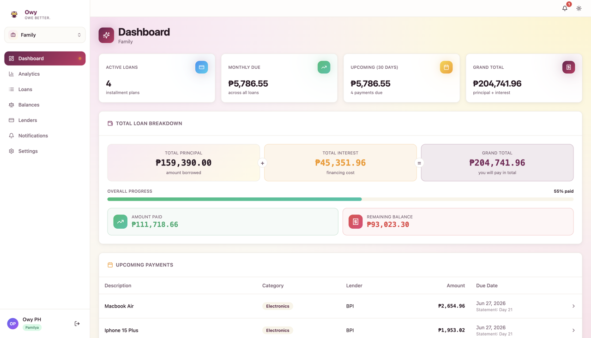Toggle light theme sun icon
Image resolution: width=591 pixels, height=338 pixels.
click(579, 8)
